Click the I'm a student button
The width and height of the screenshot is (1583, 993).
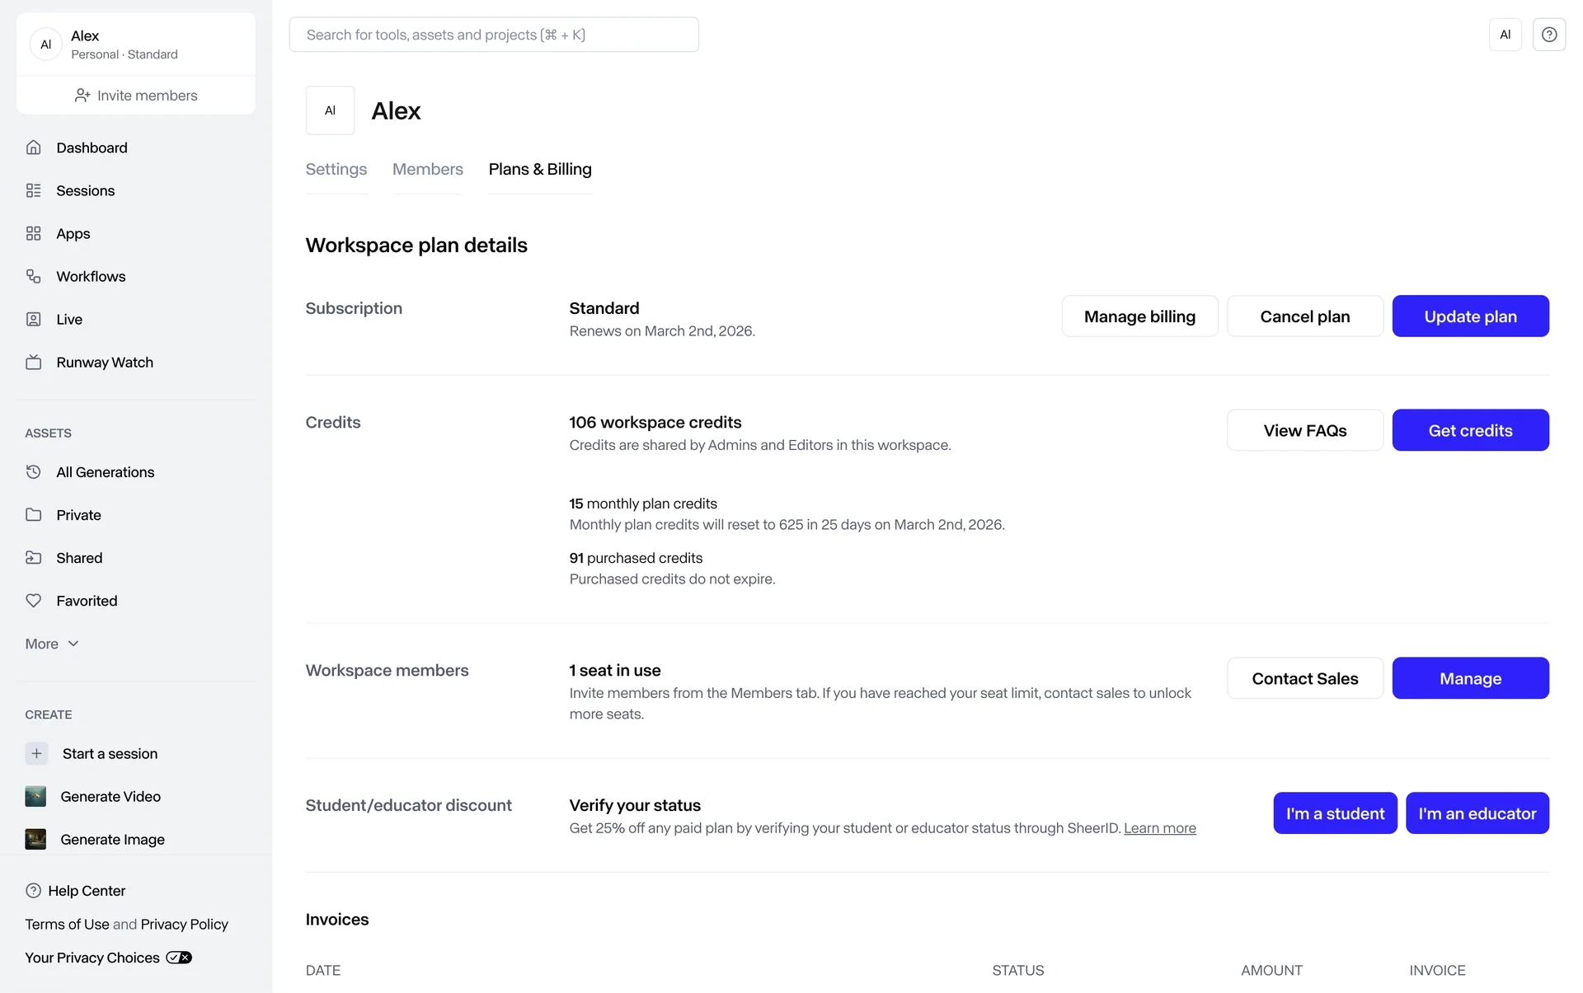point(1335,813)
